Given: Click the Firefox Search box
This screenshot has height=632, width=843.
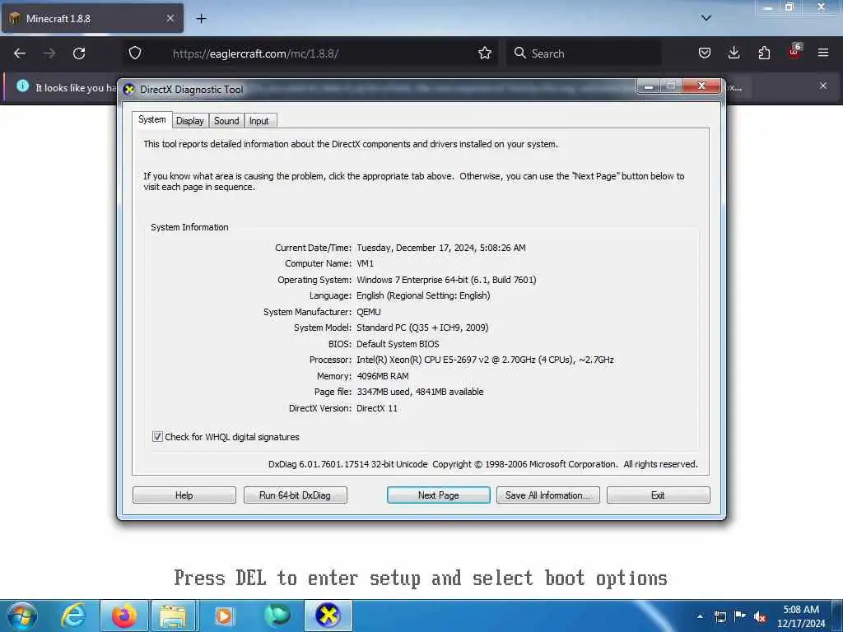Looking at the screenshot, I should point(584,53).
